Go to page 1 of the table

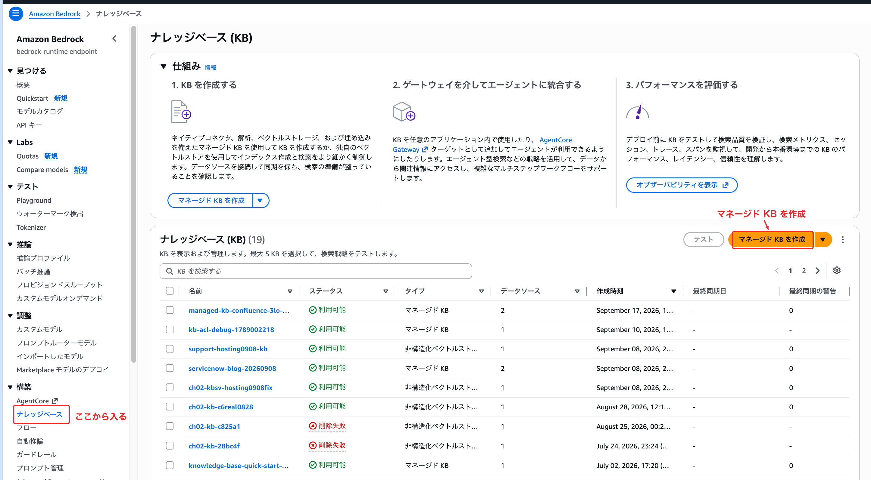pyautogui.click(x=790, y=271)
